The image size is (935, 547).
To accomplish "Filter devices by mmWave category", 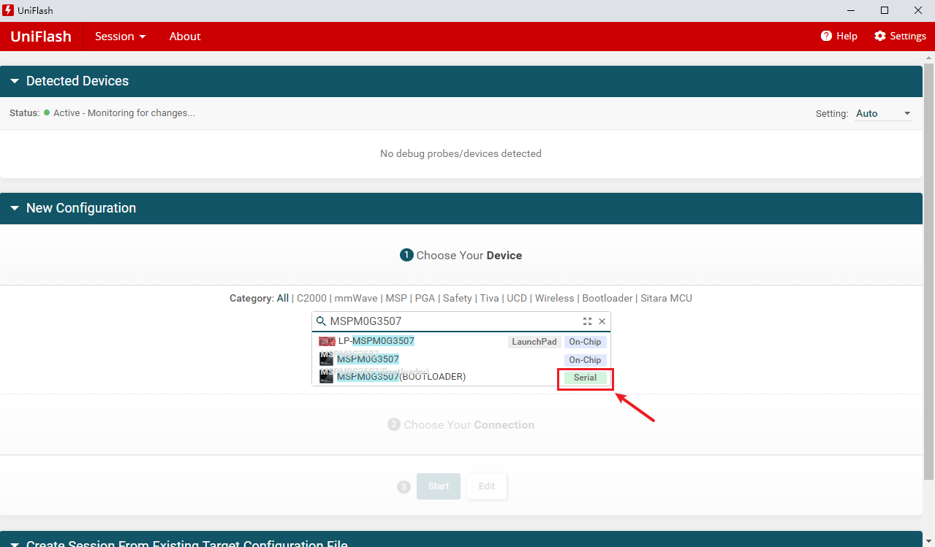I will (356, 298).
